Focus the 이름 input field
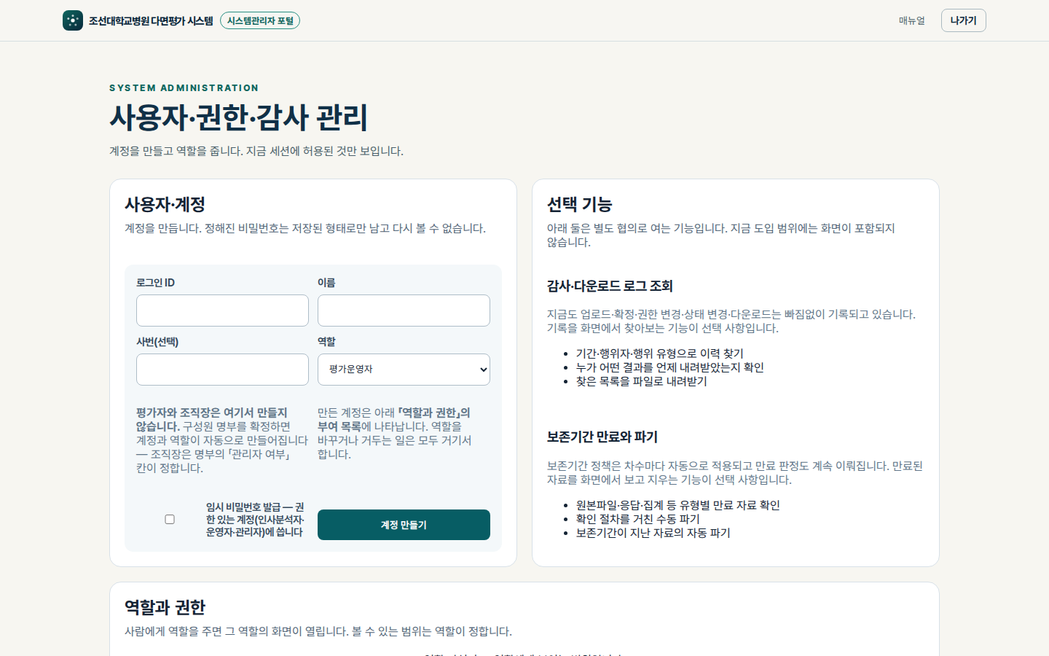Viewport: 1049px width, 656px height. 404,311
